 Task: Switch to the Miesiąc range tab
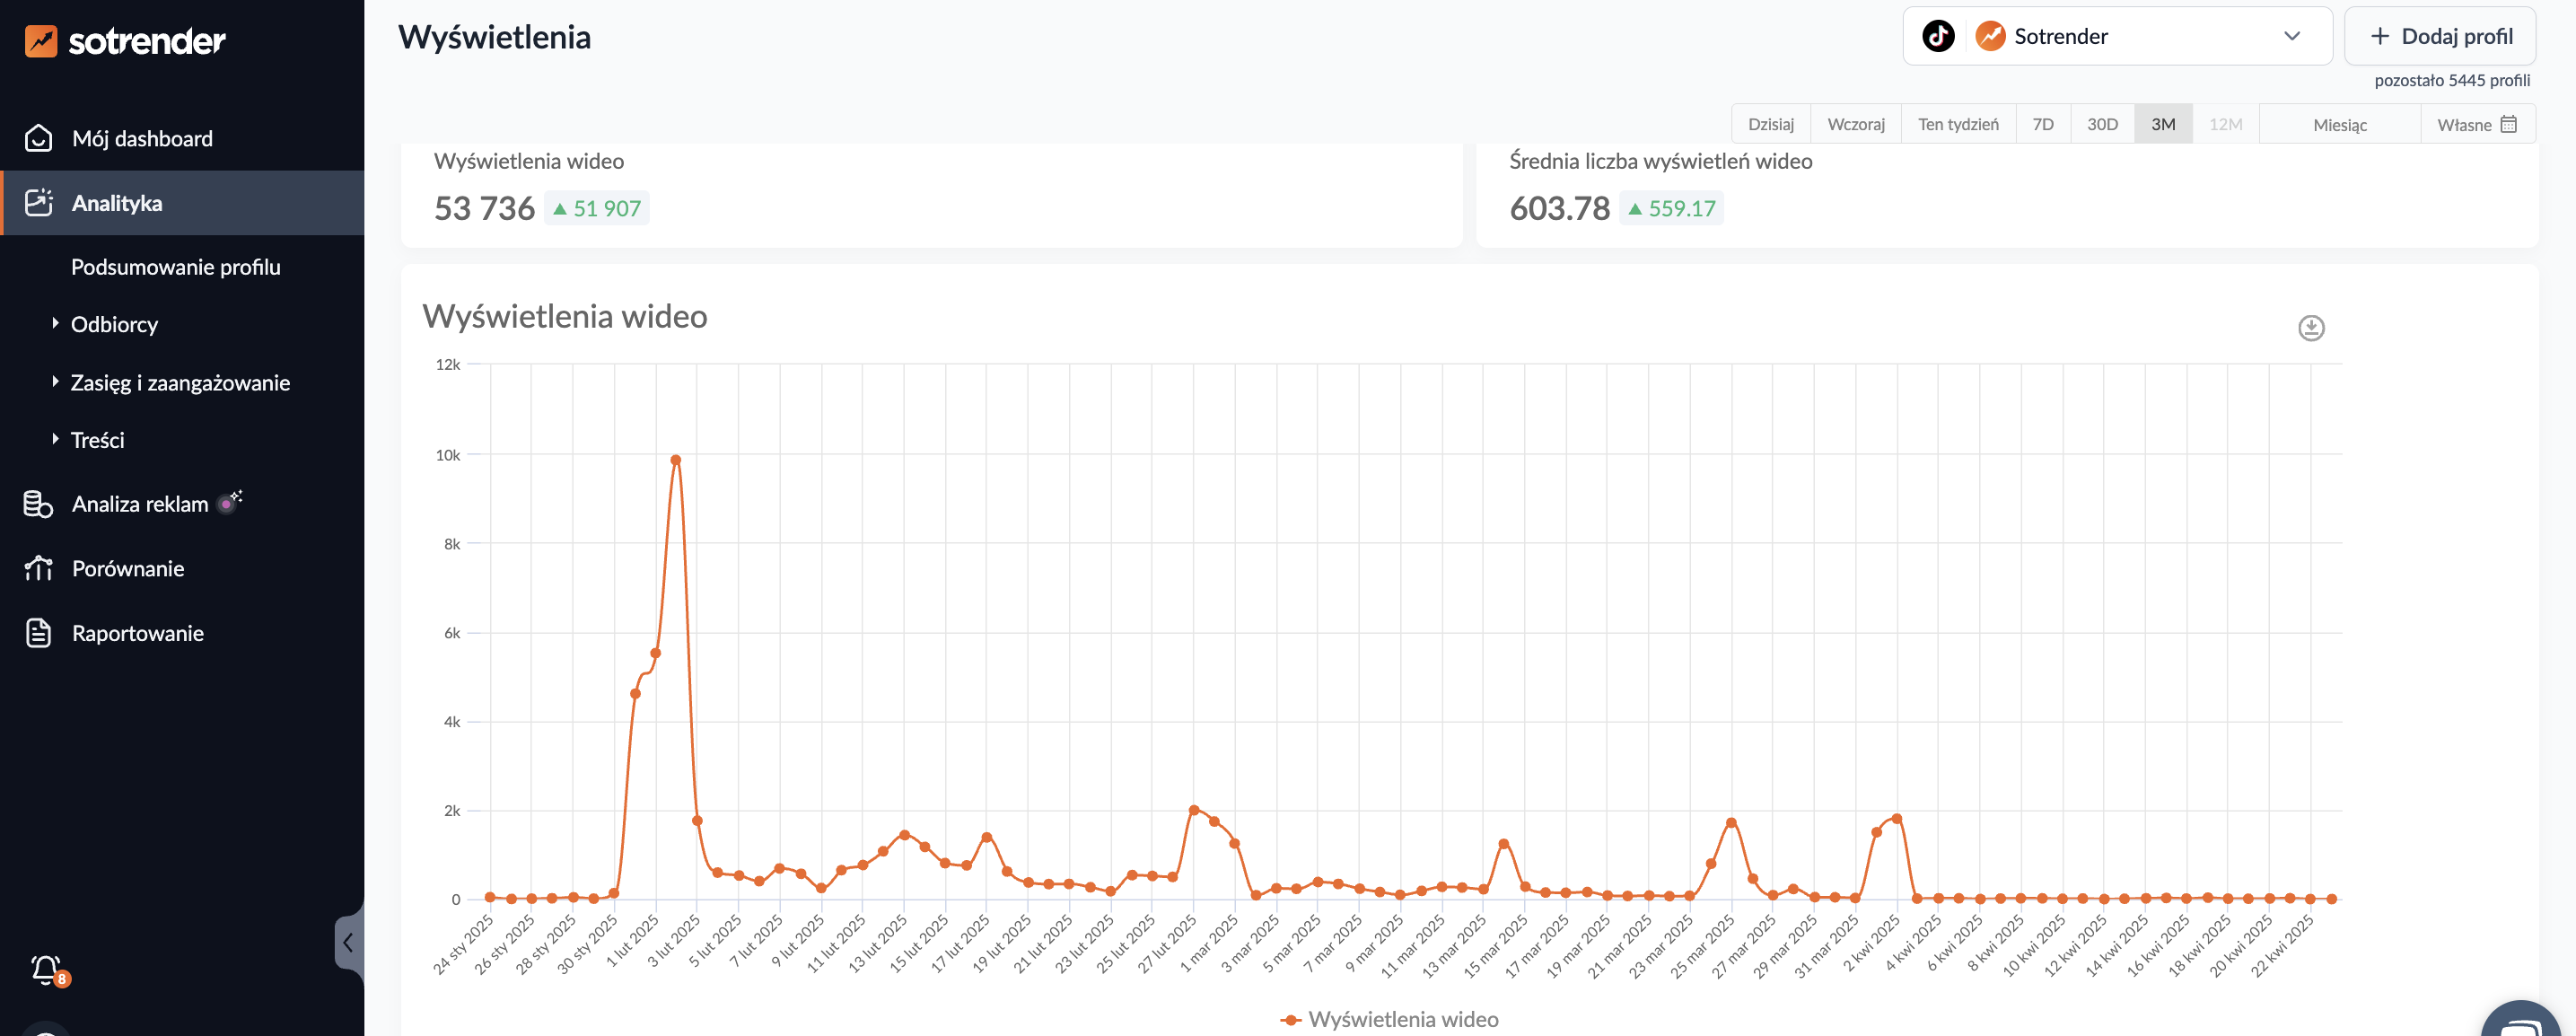point(2338,124)
